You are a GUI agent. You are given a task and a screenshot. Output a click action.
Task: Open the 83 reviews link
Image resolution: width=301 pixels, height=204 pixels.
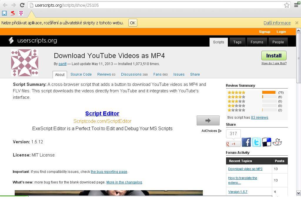point(260,118)
